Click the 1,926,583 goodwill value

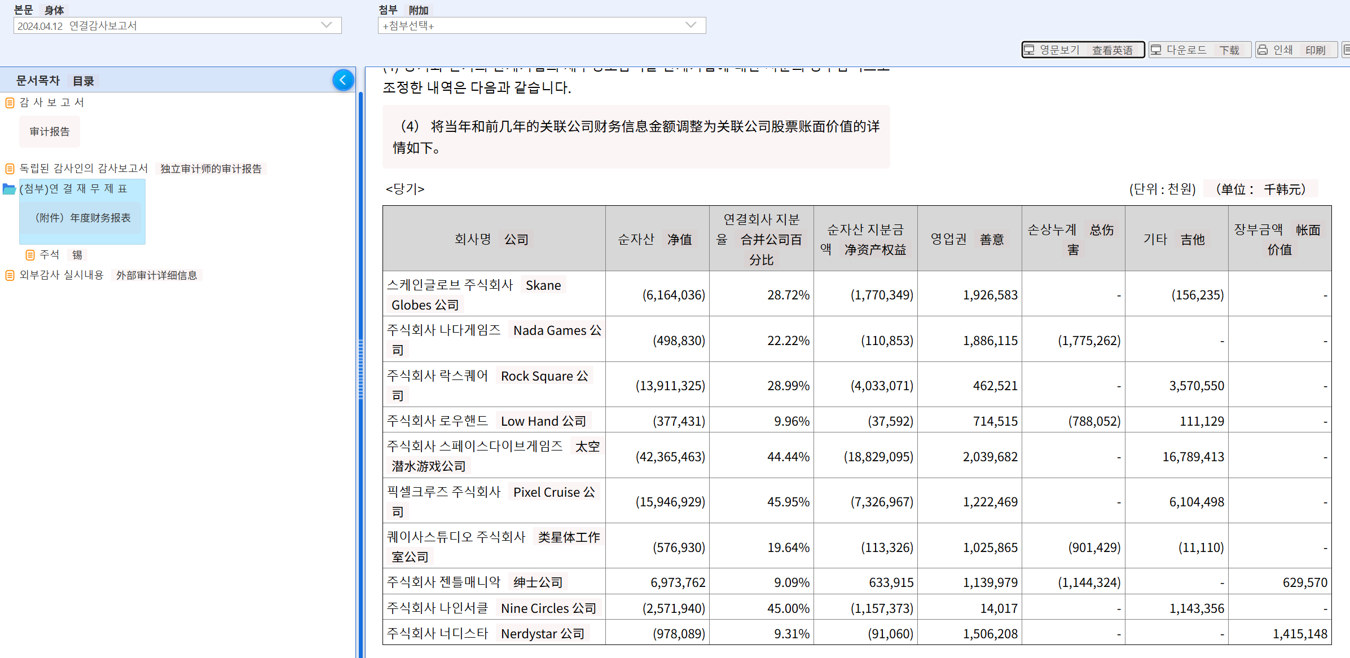[990, 295]
